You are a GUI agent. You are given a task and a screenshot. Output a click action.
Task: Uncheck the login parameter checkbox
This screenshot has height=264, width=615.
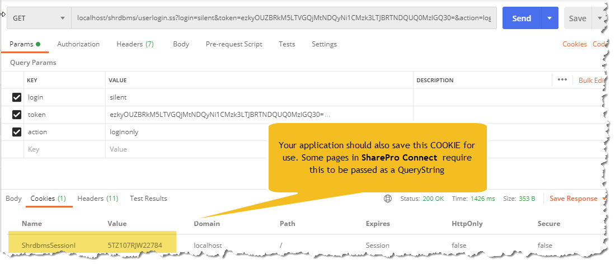[17, 97]
